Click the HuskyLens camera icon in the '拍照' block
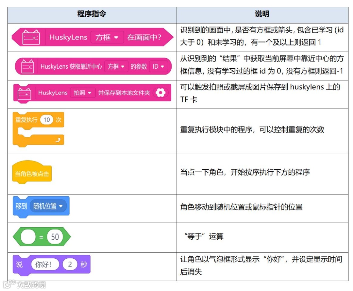 [x=24, y=94]
